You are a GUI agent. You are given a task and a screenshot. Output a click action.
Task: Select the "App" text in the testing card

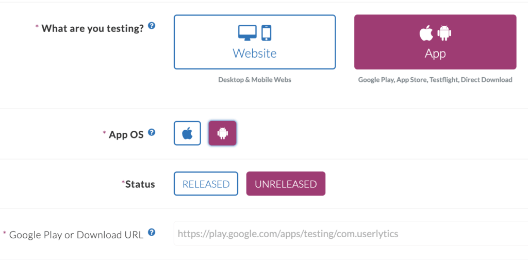click(x=435, y=54)
